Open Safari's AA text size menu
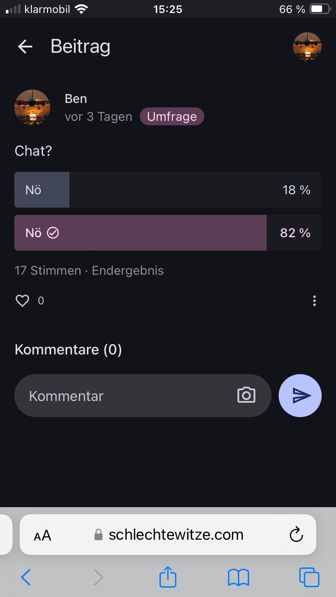336x597 pixels. click(43, 535)
